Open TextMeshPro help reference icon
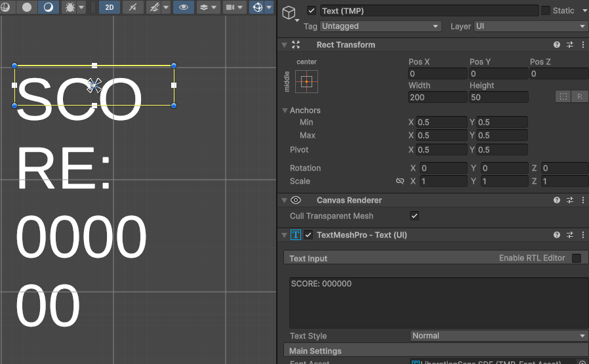Image resolution: width=589 pixels, height=364 pixels. coord(557,235)
